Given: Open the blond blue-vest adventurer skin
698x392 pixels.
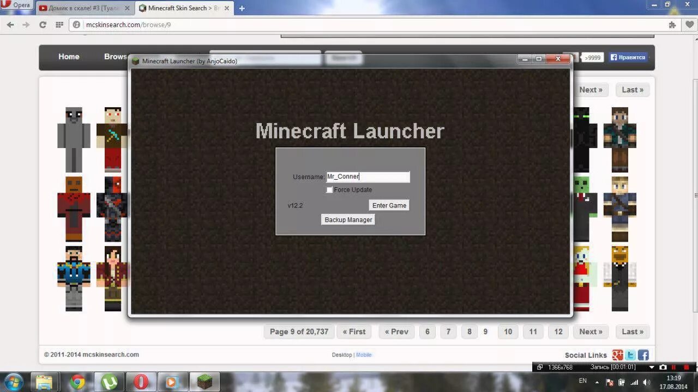Looking at the screenshot, I should point(620,209).
